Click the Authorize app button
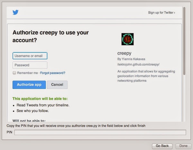Image resolution: width=193 pixels, height=150 pixels. pyautogui.click(x=29, y=85)
